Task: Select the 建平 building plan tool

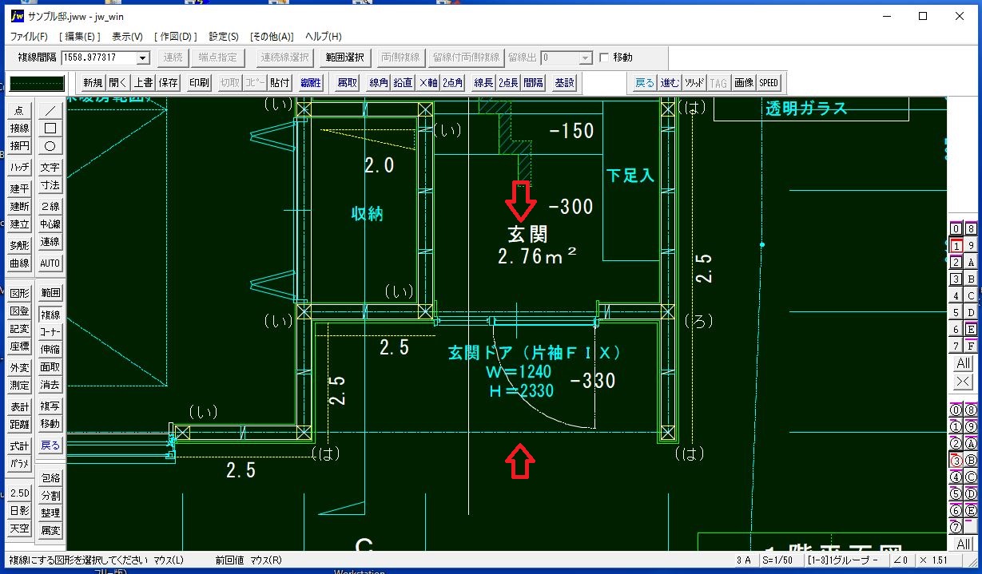Action: tap(19, 189)
